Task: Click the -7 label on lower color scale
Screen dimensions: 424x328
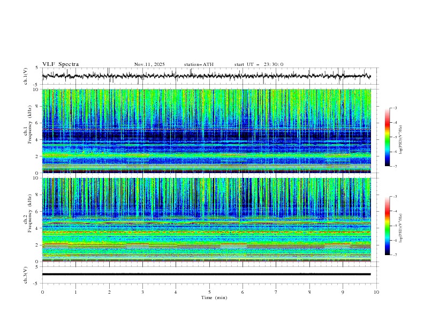Action: [395, 255]
